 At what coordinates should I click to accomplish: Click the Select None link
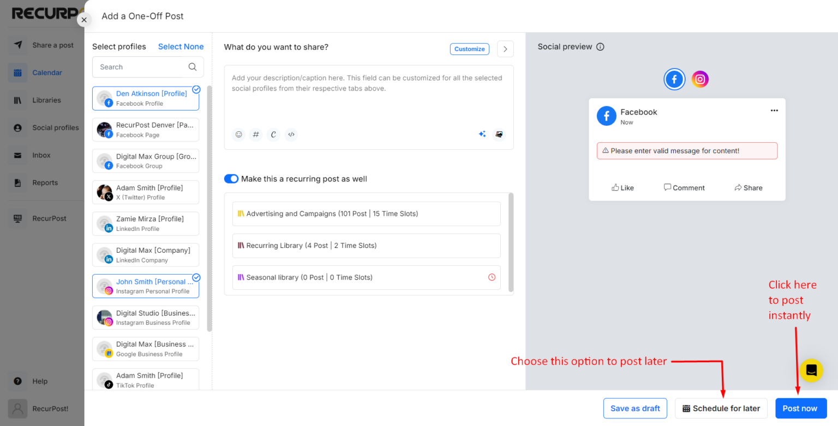(181, 46)
